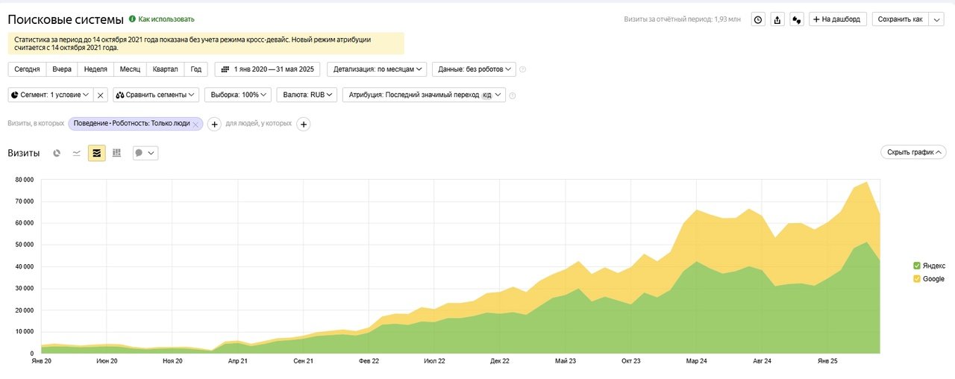Open the date range picker field
The height and width of the screenshot is (379, 955).
coord(268,69)
